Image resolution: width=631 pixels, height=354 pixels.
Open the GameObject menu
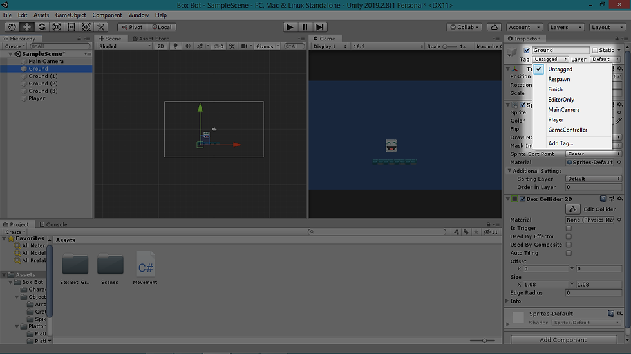click(70, 15)
